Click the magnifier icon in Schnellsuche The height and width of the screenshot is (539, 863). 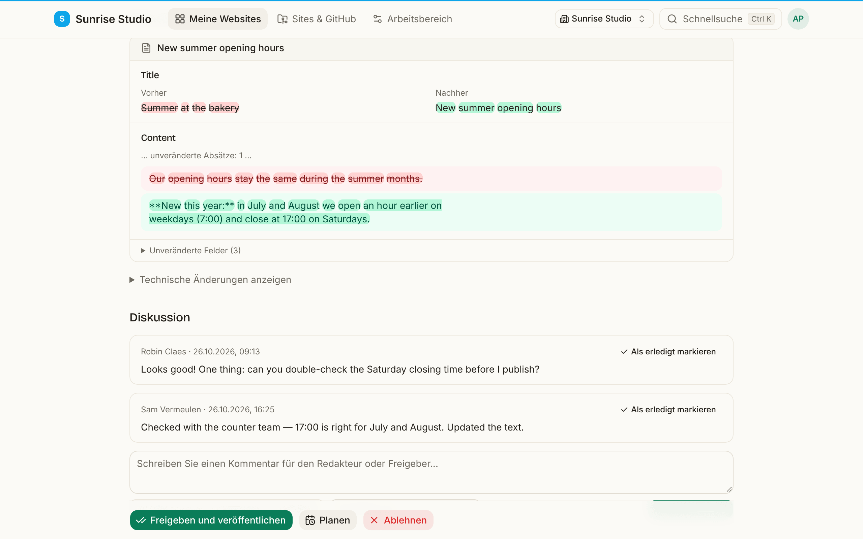(x=672, y=19)
